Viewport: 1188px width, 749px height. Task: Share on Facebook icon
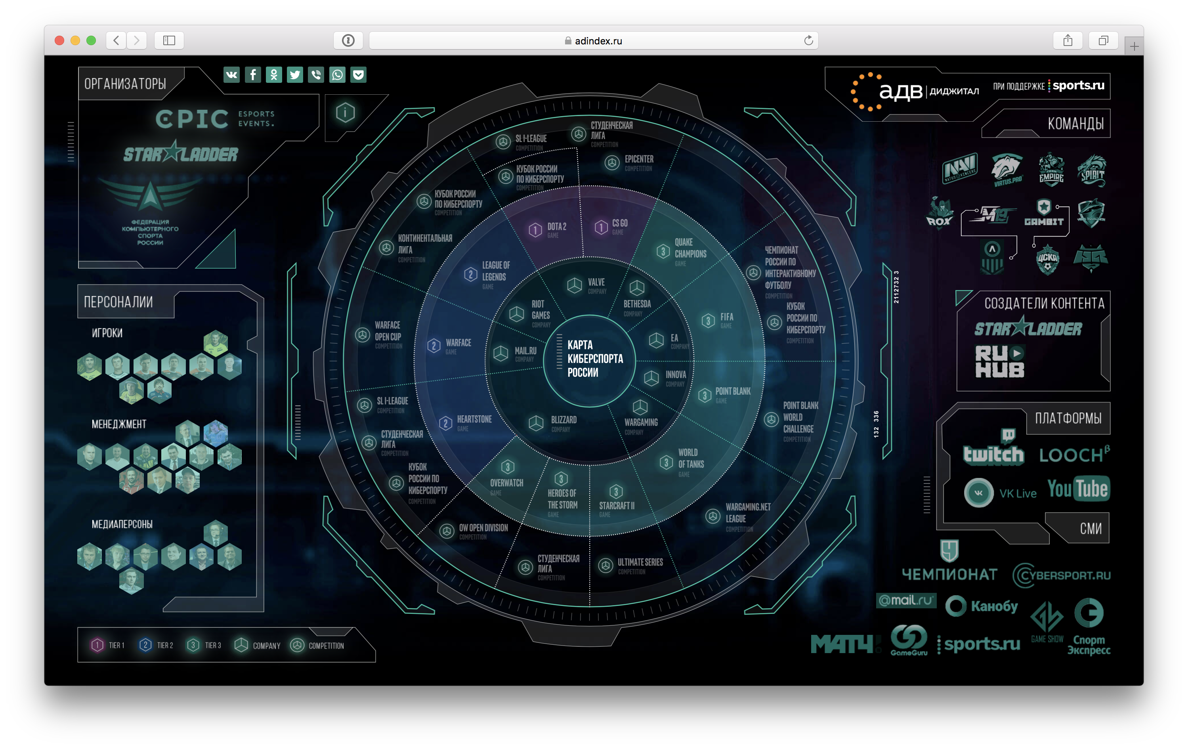(x=252, y=75)
